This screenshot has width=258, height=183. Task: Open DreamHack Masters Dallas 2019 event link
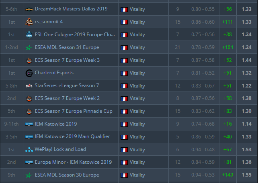tap(71, 9)
